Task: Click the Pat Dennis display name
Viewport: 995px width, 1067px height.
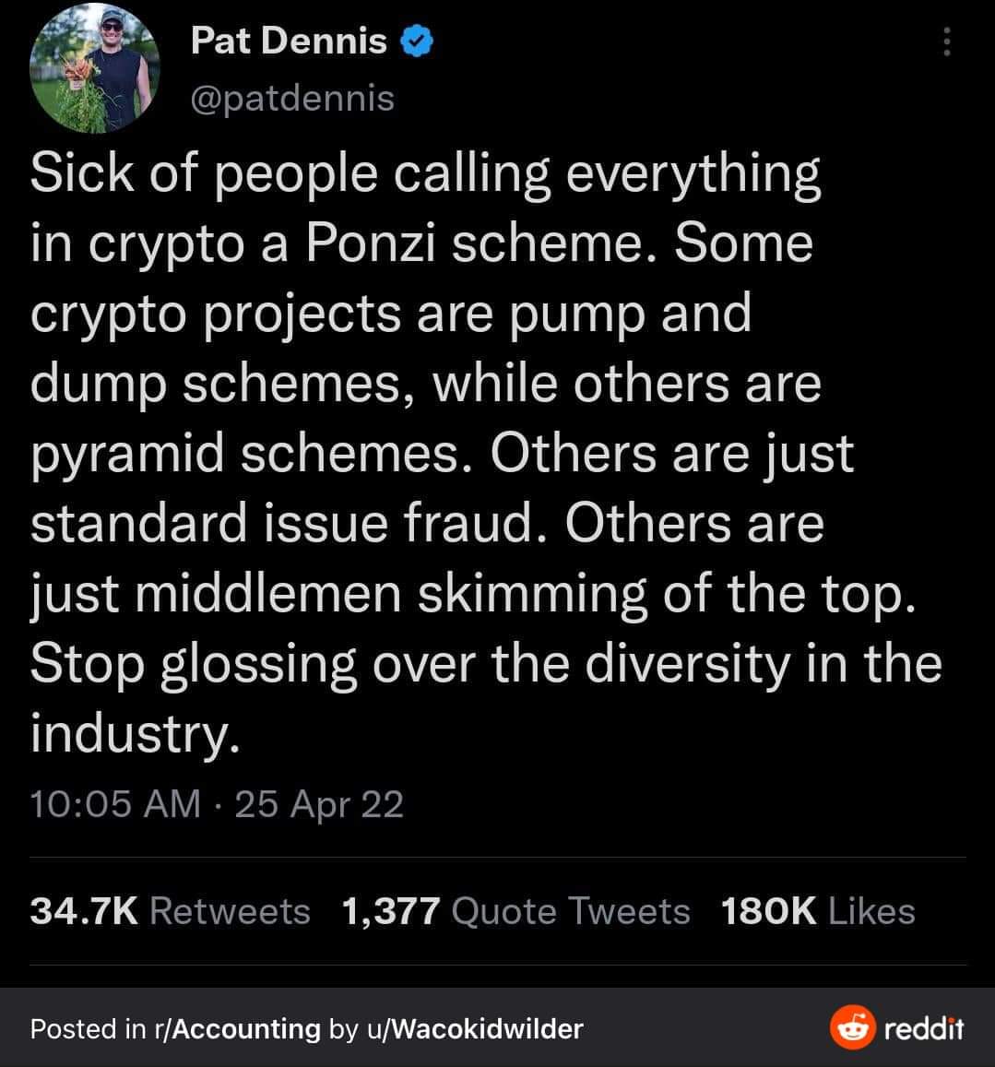Action: pos(289,41)
